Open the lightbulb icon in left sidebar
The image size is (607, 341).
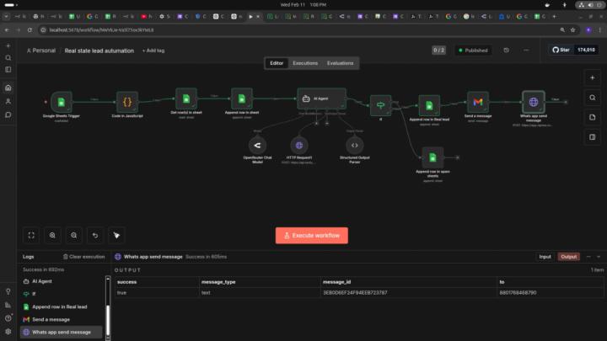tap(8, 291)
